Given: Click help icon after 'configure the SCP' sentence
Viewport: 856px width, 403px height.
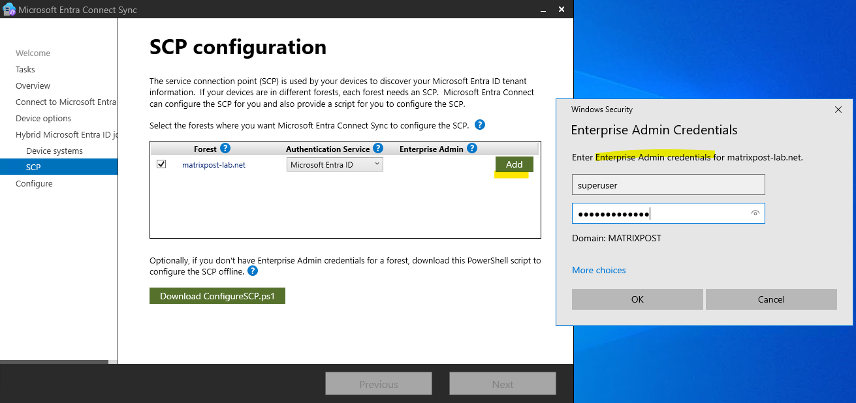Looking at the screenshot, I should pyautogui.click(x=480, y=125).
